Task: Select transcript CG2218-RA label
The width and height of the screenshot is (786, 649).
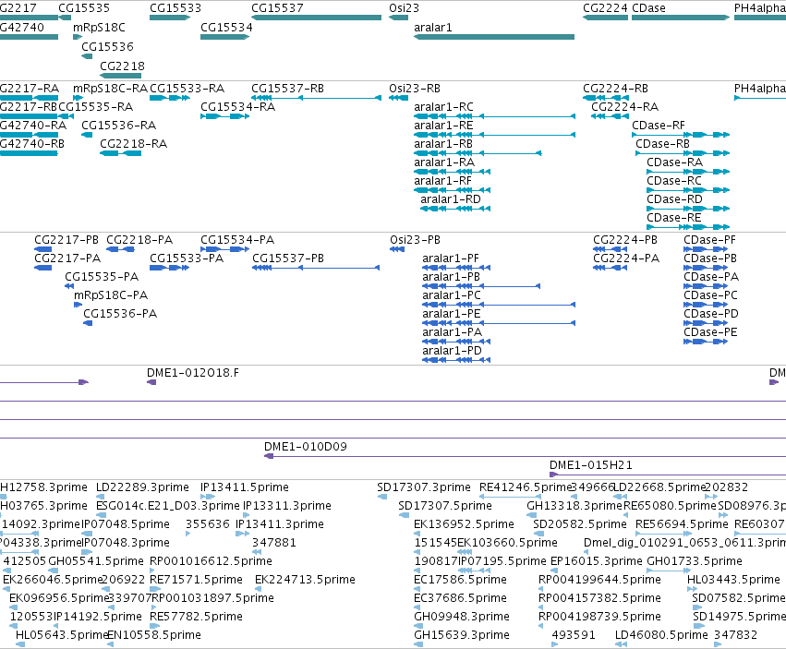Action: click(x=134, y=144)
